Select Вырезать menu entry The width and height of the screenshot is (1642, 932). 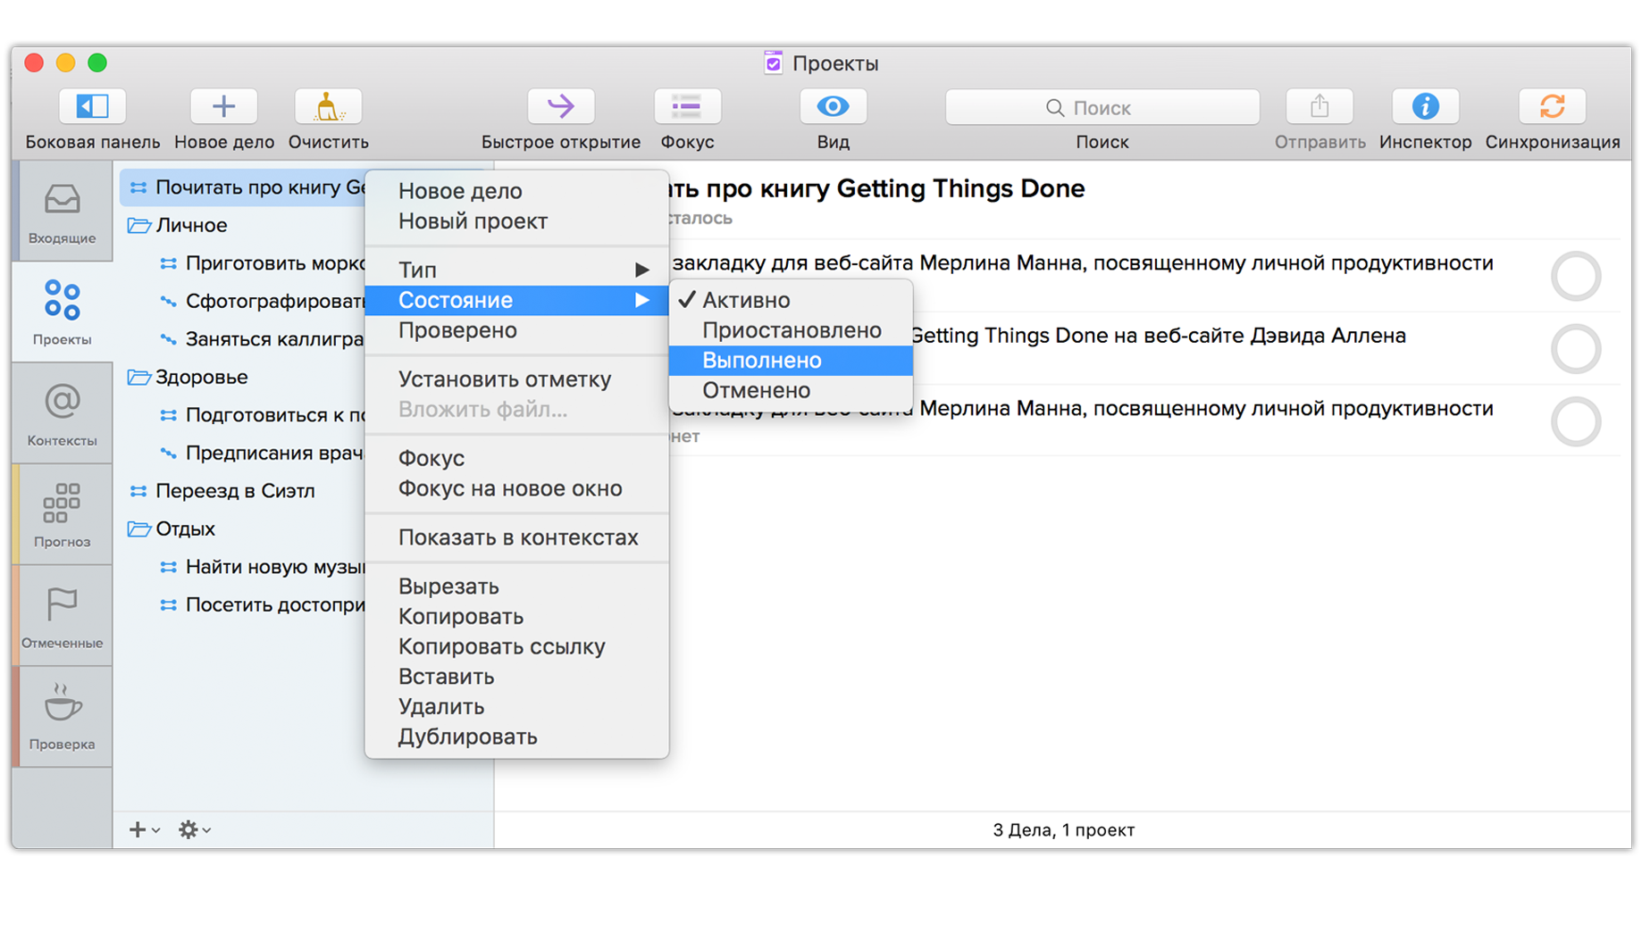point(516,587)
